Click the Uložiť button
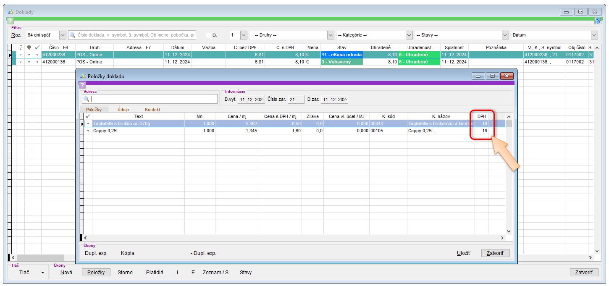This screenshot has height=286, width=609. [x=463, y=253]
